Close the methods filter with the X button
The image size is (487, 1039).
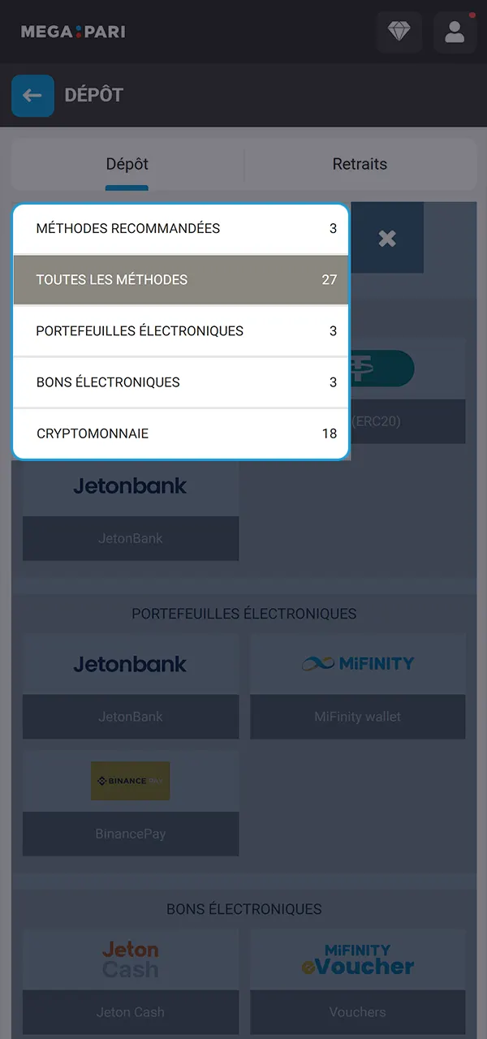387,237
